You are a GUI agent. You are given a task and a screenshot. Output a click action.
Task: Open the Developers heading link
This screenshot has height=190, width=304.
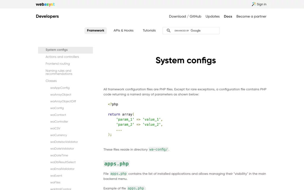click(47, 16)
